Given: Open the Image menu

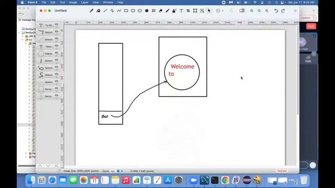Looking at the screenshot, I should 73,2.
